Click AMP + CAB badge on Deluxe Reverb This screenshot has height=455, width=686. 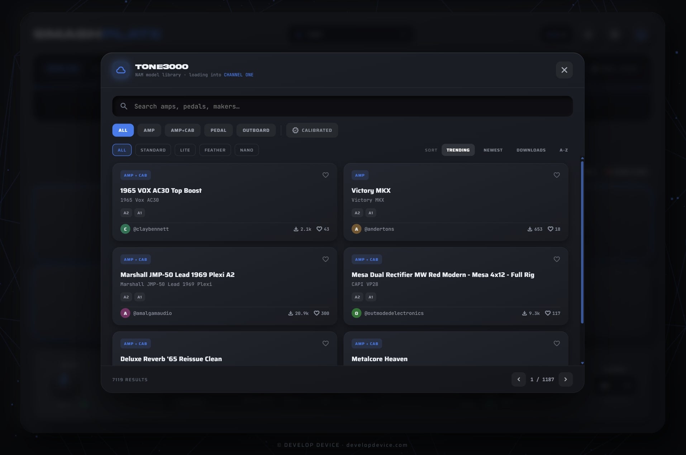[135, 344]
